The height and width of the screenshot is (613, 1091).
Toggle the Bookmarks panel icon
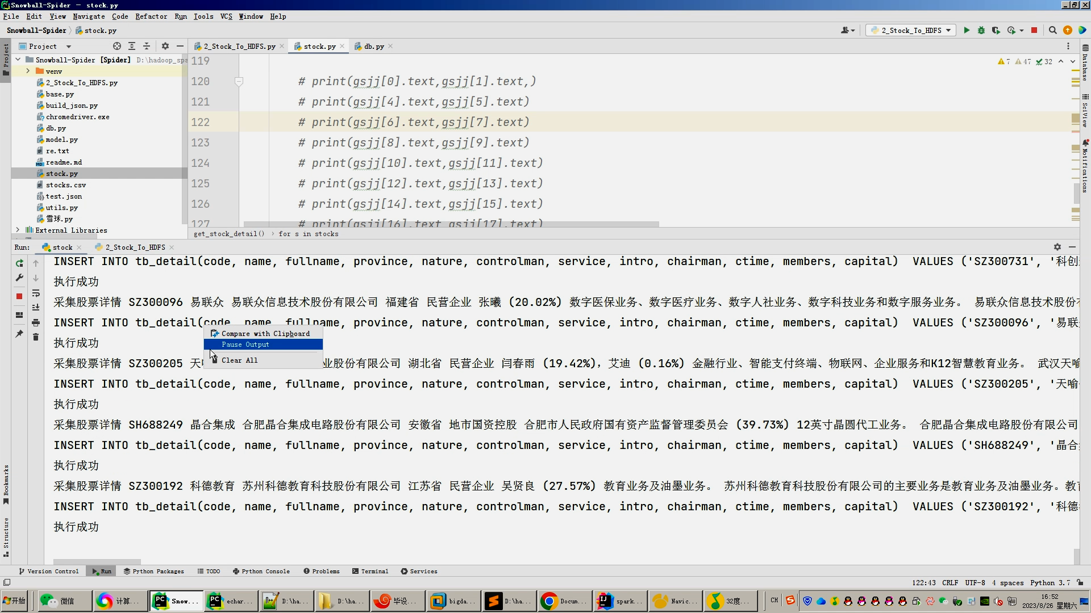click(x=7, y=484)
